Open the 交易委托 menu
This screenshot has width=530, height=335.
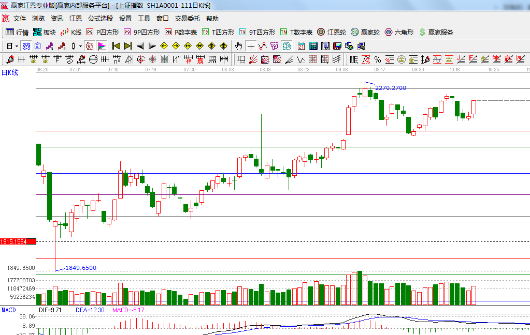[x=187, y=18]
